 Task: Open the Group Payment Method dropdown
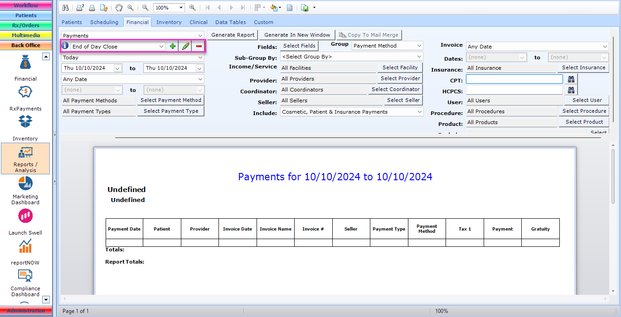(x=387, y=45)
